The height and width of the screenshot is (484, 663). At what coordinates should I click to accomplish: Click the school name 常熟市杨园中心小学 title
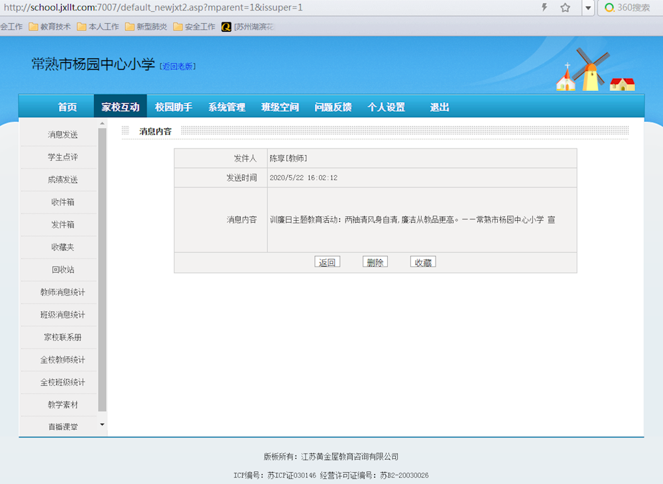click(x=93, y=64)
